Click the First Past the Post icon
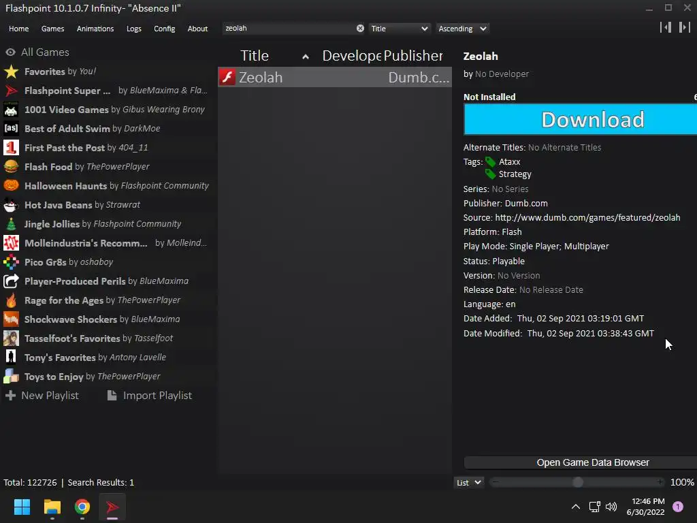Viewport: 697px width, 523px height. point(11,148)
